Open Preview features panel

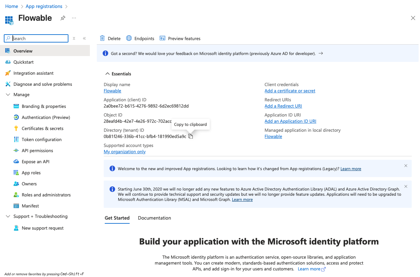[x=180, y=38]
